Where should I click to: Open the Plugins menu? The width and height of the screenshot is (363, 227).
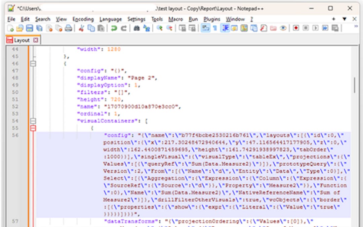212,19
